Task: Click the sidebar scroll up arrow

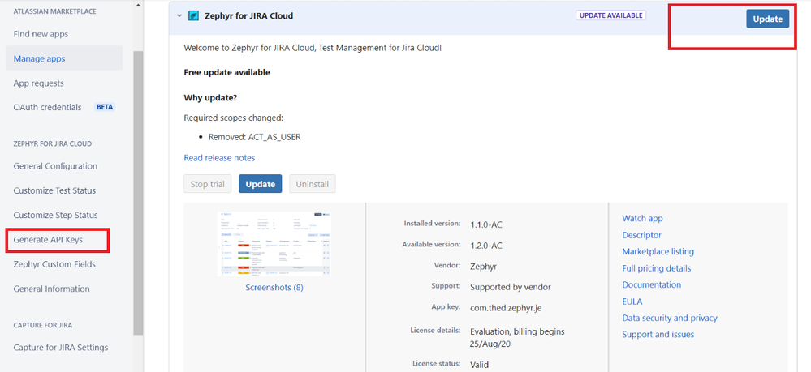Action: tap(138, 5)
